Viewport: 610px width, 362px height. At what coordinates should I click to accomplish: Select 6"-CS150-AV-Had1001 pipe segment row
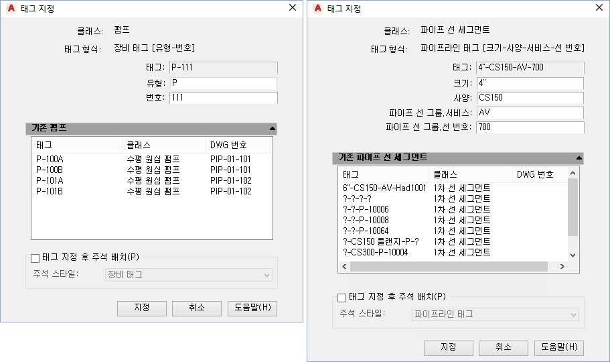pyautogui.click(x=384, y=188)
